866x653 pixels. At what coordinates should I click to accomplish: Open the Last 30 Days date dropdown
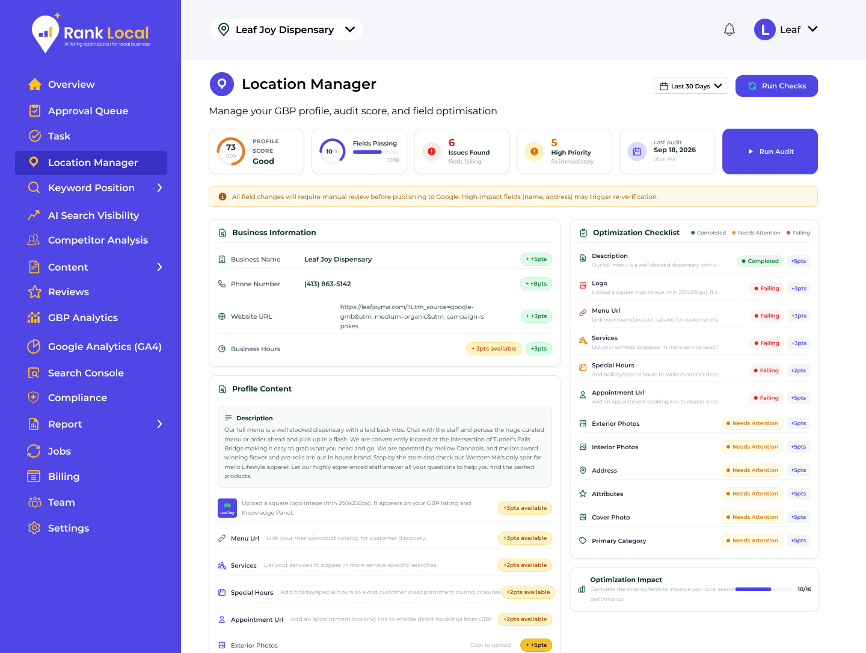[x=691, y=86]
